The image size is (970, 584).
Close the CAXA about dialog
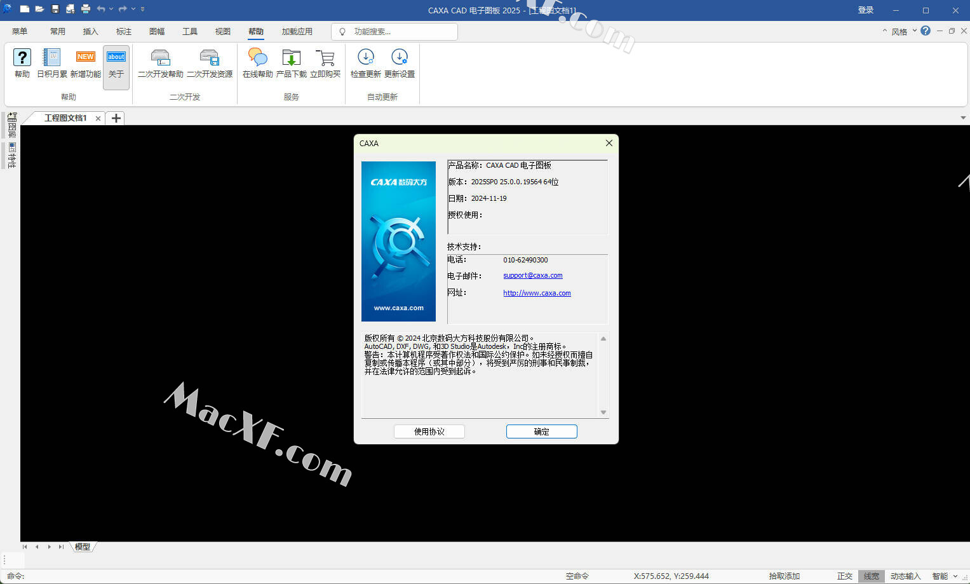point(609,143)
